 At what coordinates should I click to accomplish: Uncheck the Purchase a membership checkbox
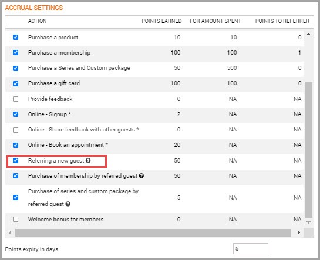pyautogui.click(x=15, y=53)
